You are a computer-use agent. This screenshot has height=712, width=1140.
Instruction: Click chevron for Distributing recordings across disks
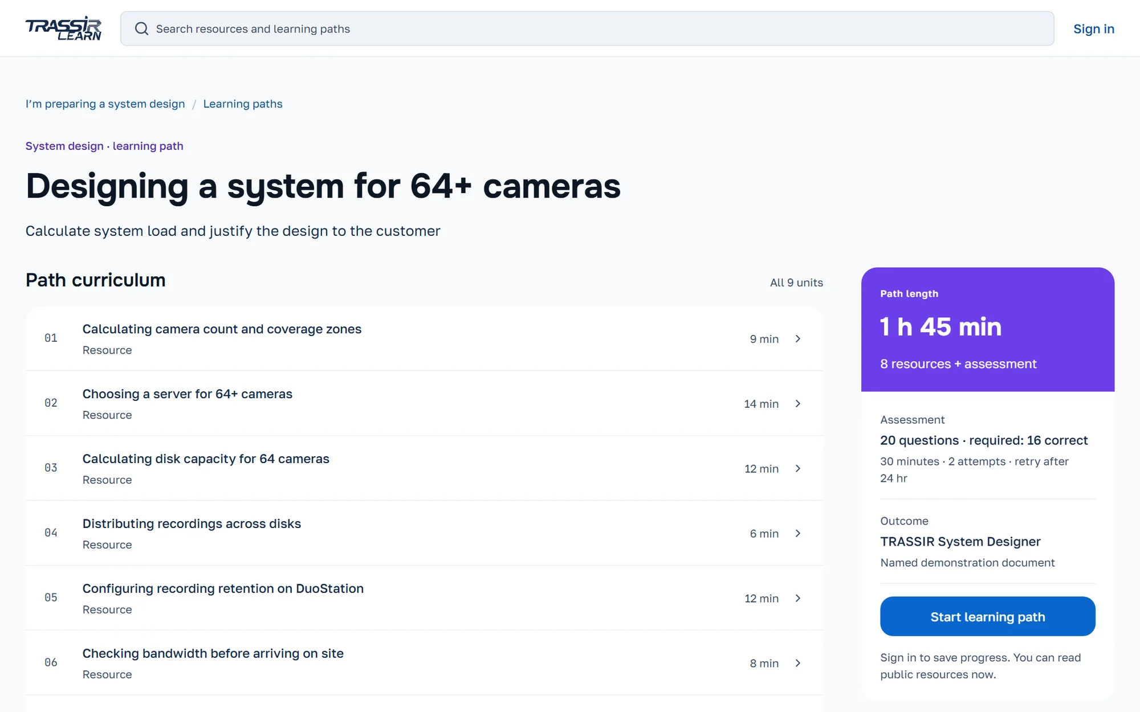click(798, 534)
